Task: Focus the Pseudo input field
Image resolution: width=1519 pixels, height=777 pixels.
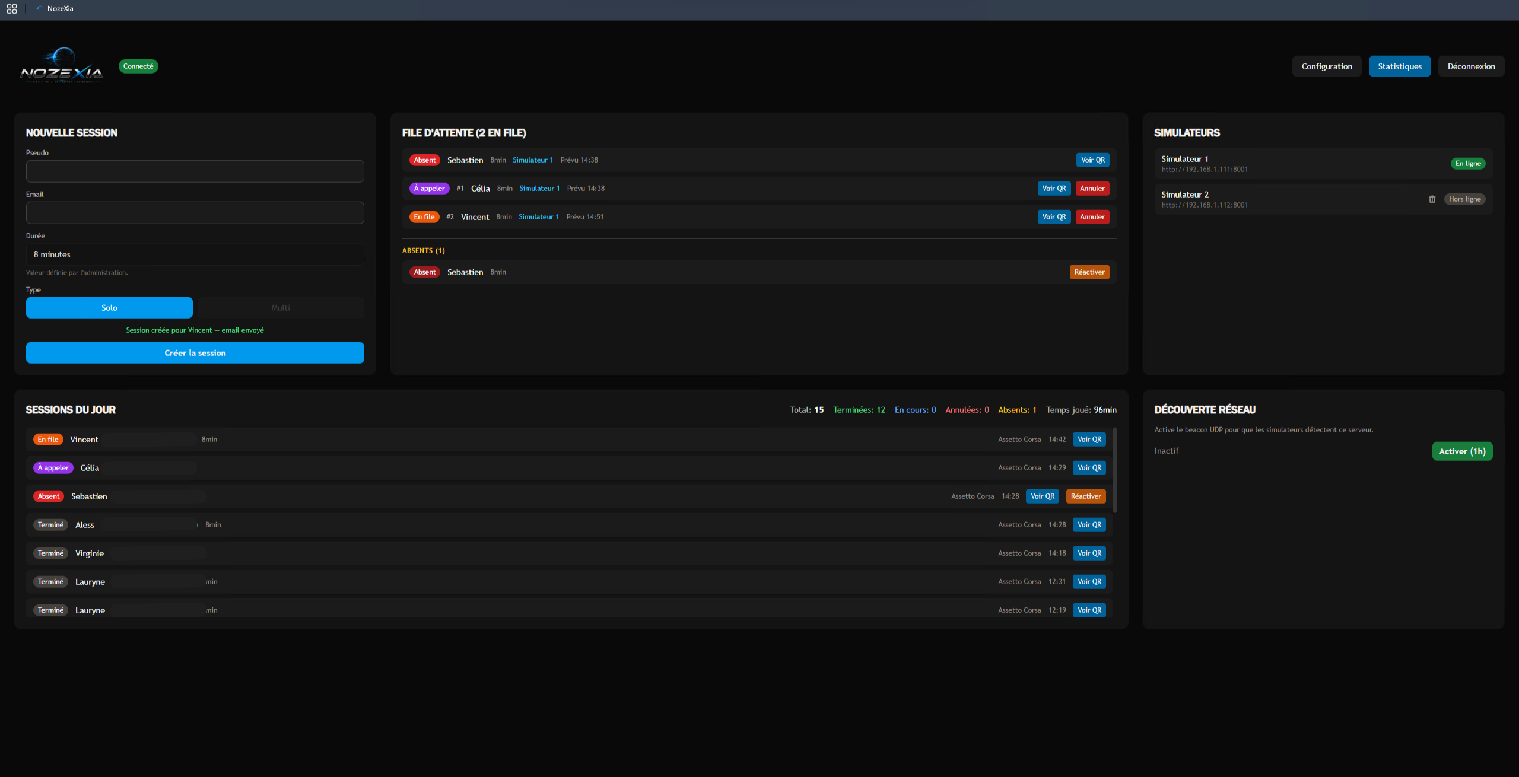Action: [195, 171]
